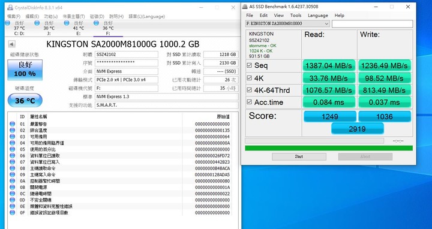Click the 4K read result 33.76 MB/s
432x229 pixels.
point(329,78)
